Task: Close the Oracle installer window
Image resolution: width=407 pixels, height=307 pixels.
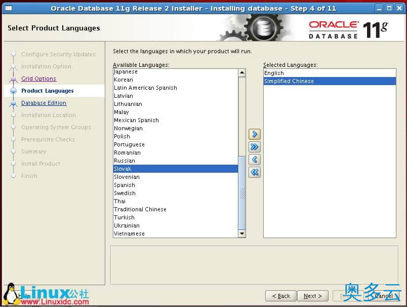Action: pos(399,9)
